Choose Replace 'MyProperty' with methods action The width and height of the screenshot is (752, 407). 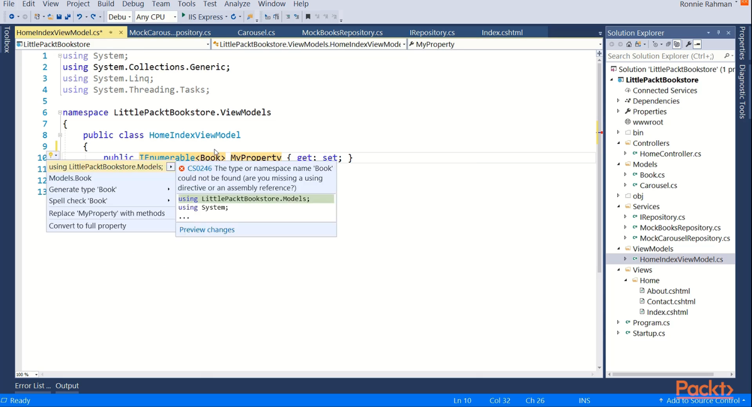[x=110, y=213]
